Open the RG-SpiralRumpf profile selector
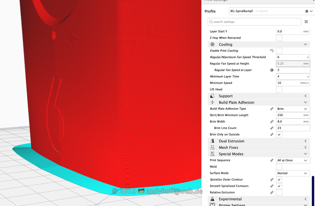The width and height of the screenshot is (315, 206). 268,11
